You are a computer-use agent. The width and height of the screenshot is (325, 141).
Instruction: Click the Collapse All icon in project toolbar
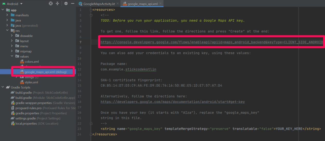coord(57,4)
